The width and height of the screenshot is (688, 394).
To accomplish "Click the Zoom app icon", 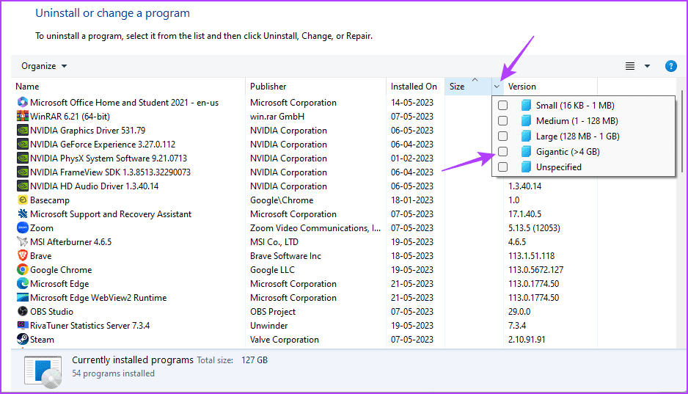I will pyautogui.click(x=23, y=227).
